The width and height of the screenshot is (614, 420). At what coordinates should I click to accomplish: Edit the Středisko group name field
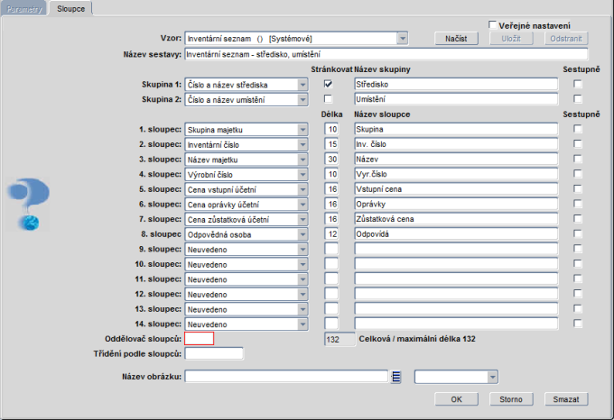pos(456,84)
